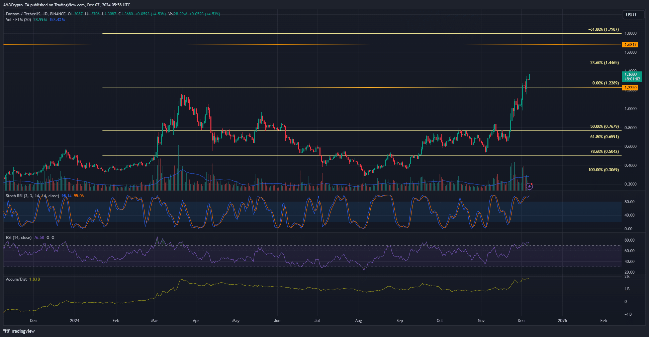Screen dimensions: 649x337
Task: Click the Stoch RSI indicator legend
Action: click(x=32, y=196)
